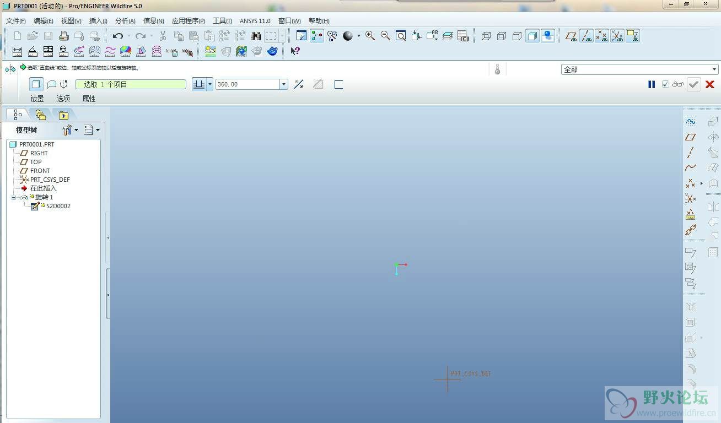Click the pause feature button
This screenshot has height=423, width=721.
tap(652, 84)
